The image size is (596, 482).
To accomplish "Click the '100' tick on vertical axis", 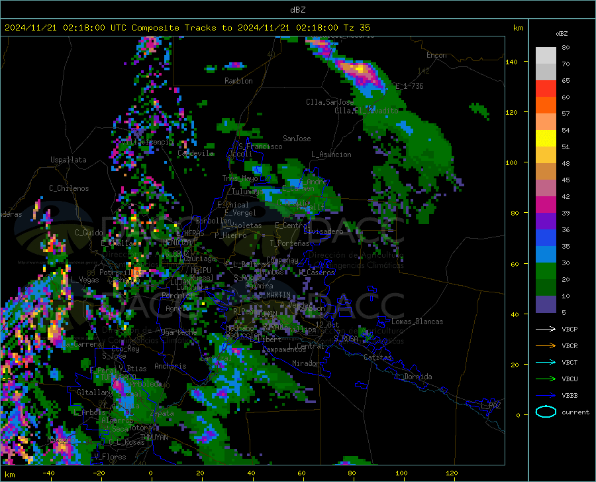I will (511, 162).
